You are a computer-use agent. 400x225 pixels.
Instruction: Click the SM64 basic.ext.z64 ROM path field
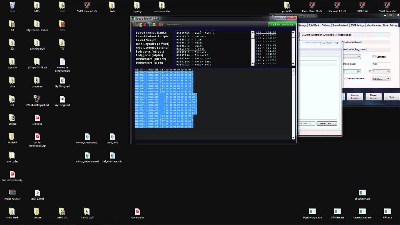(345, 35)
